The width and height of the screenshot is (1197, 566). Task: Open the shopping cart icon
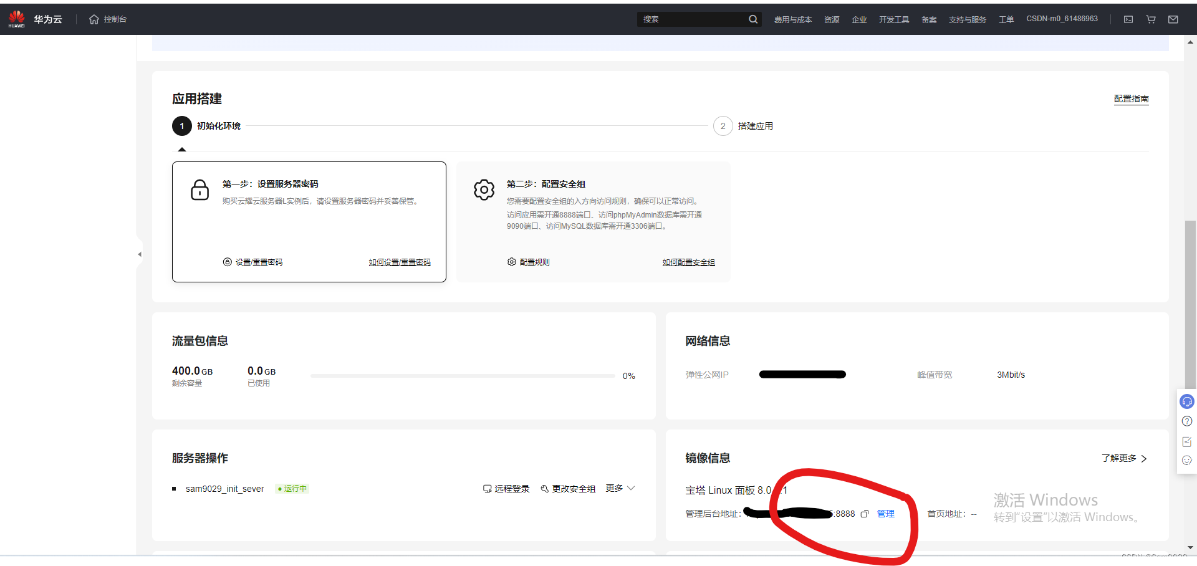1151,19
